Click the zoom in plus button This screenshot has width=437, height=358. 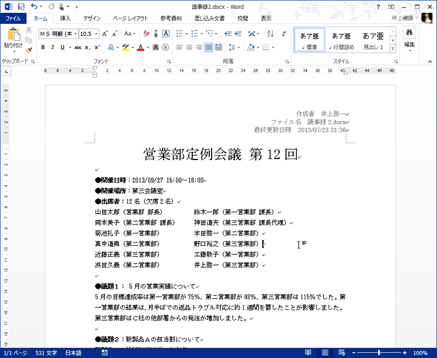405,353
